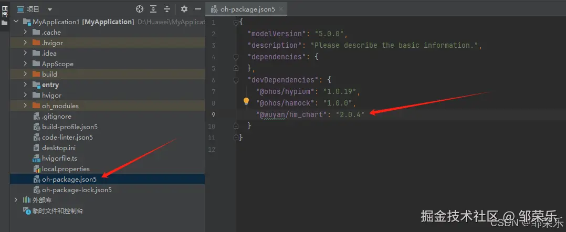Click the 临时文件和控制台 icon
The height and width of the screenshot is (232, 566).
[x=27, y=210]
